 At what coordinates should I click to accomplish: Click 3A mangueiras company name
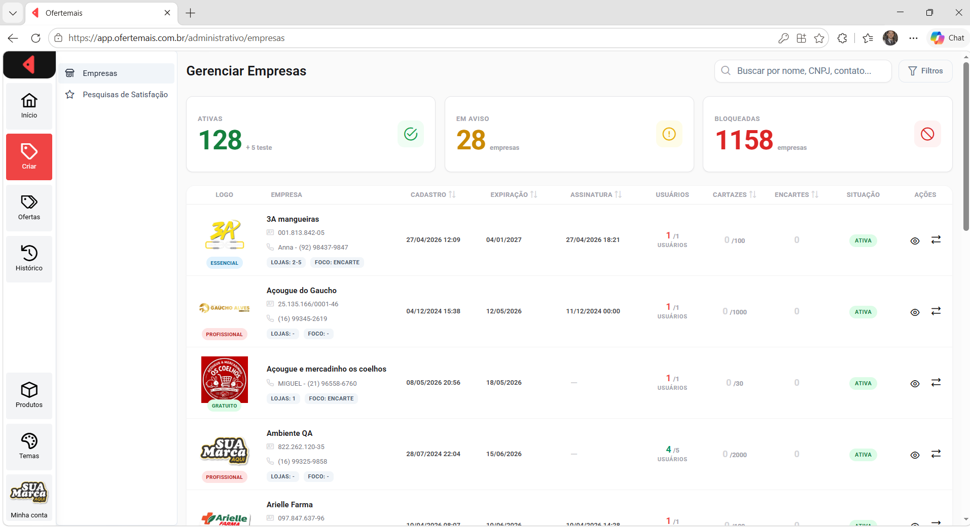tap(293, 219)
